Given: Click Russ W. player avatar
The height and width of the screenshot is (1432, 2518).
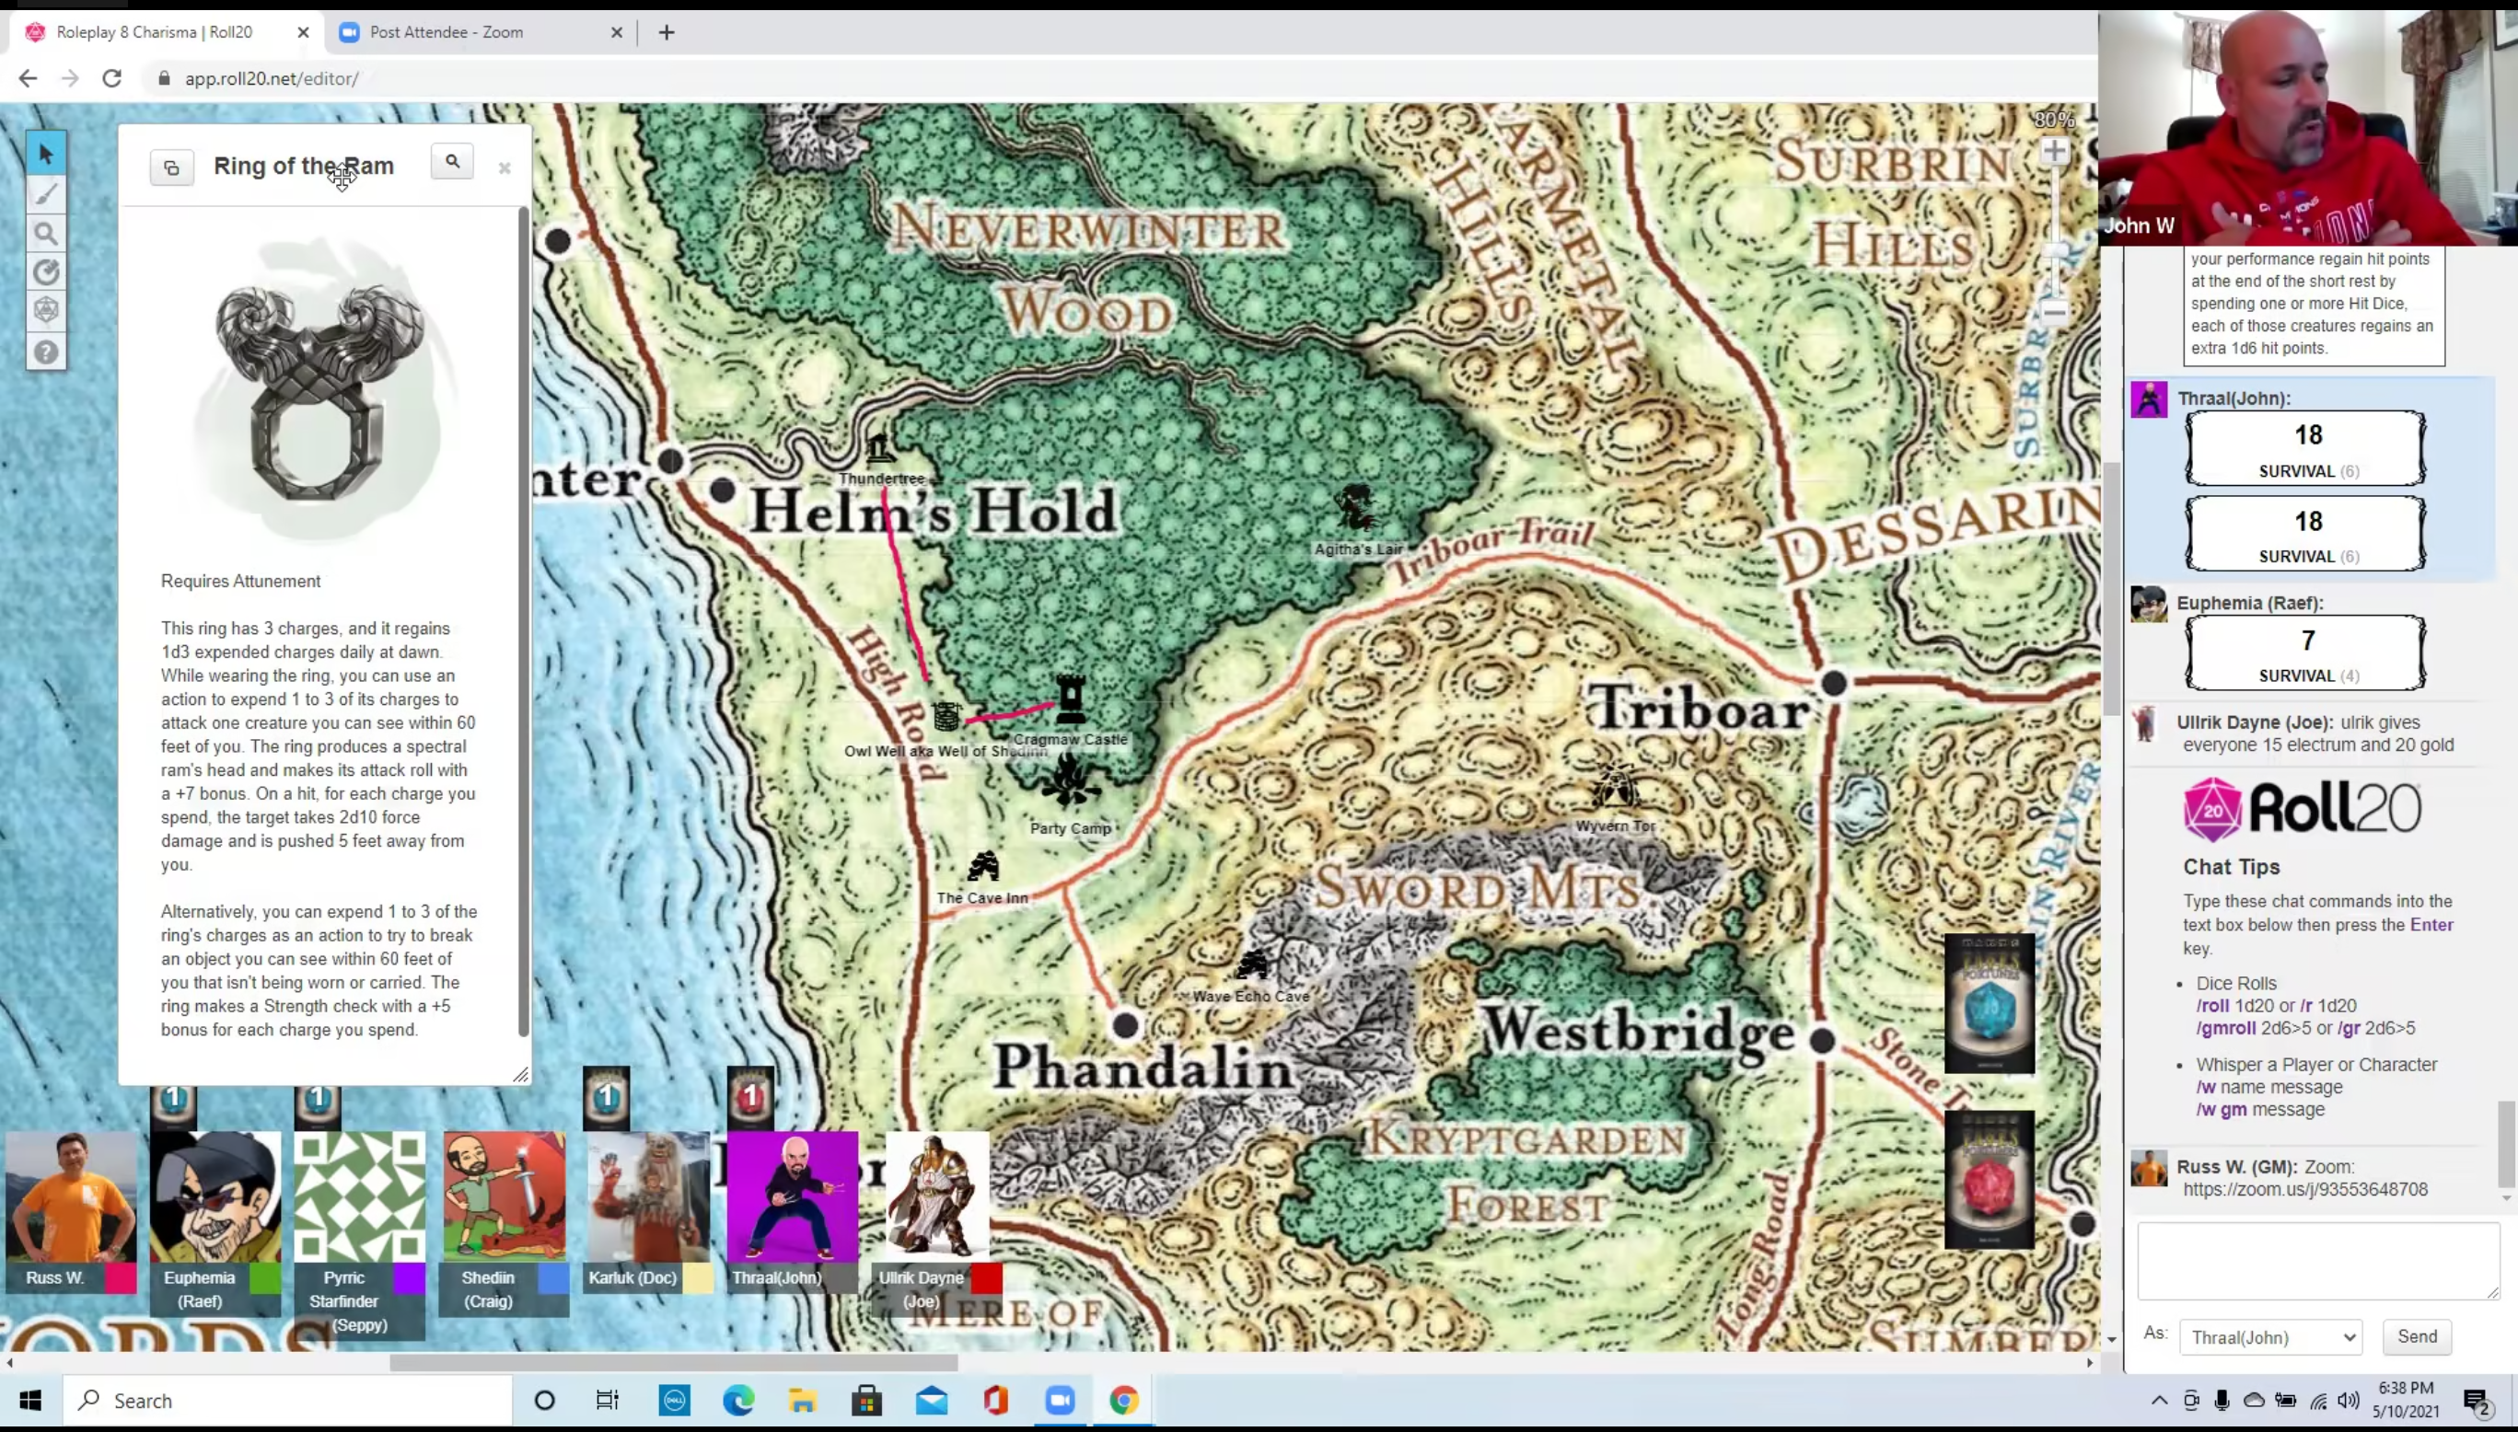Looking at the screenshot, I should pos(71,1197).
